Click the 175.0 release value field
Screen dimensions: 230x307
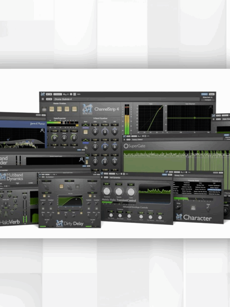(x=74, y=131)
